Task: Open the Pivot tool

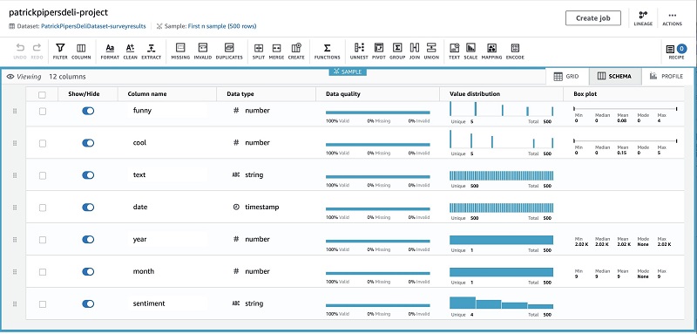Action: pos(379,51)
